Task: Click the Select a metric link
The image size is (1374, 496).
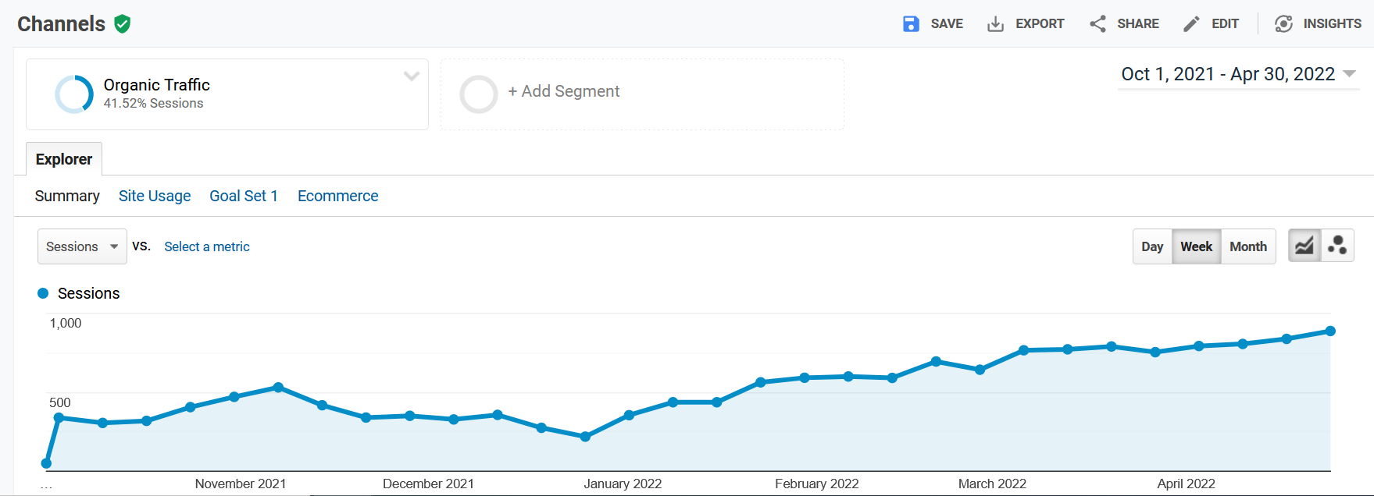Action: point(207,246)
